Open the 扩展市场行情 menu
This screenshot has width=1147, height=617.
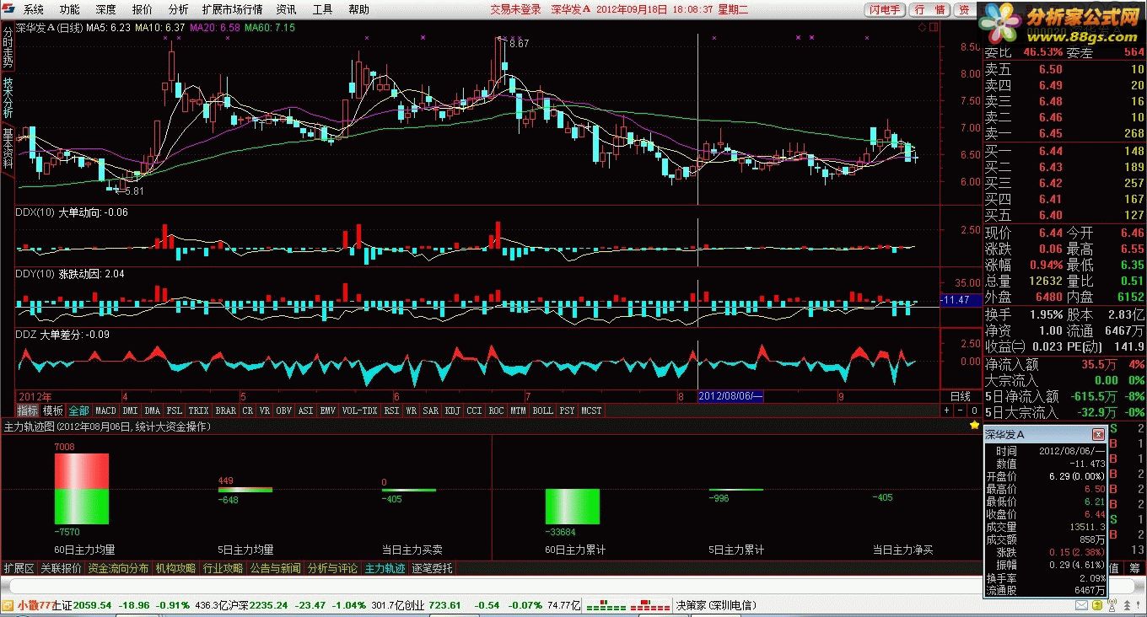(x=232, y=10)
